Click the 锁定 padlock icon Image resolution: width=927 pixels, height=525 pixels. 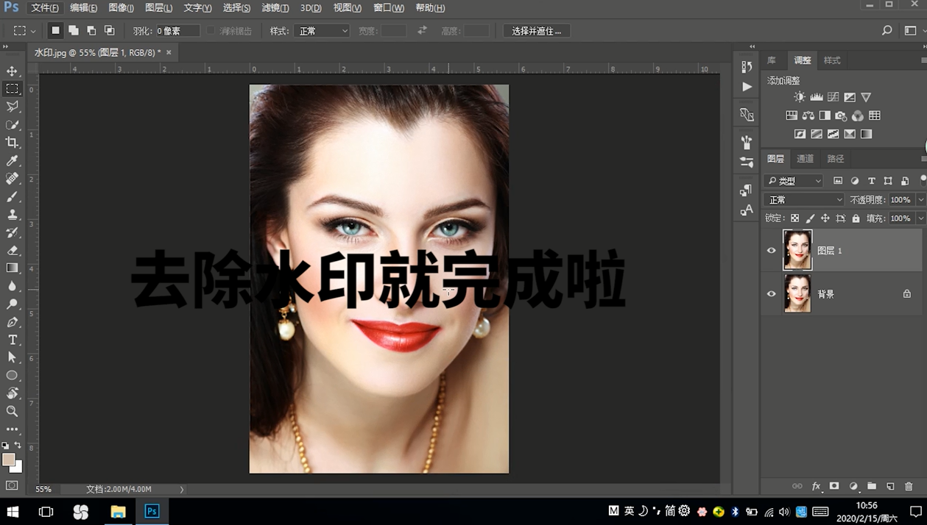click(x=856, y=218)
